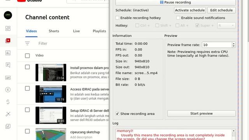Click the Edit schedule button
The image size is (249, 140).
tap(221, 10)
